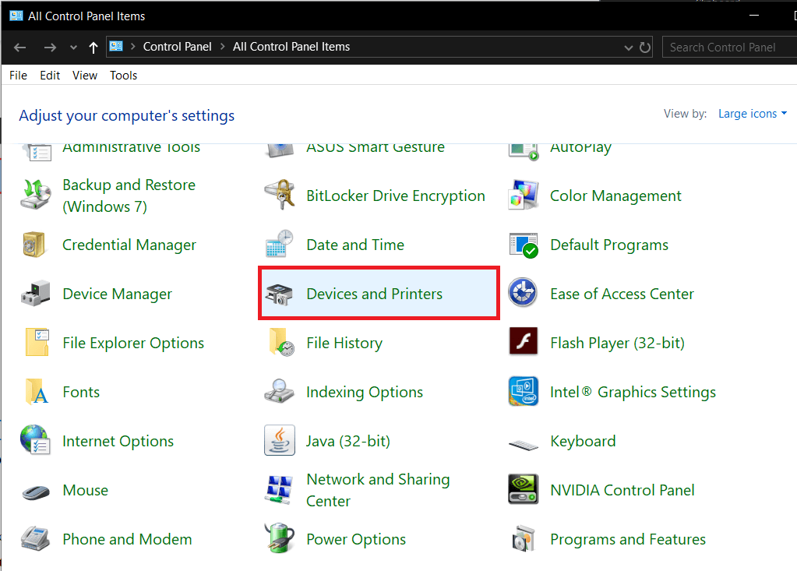The width and height of the screenshot is (797, 571).
Task: Expand the View by Large icons dropdown
Action: (752, 114)
